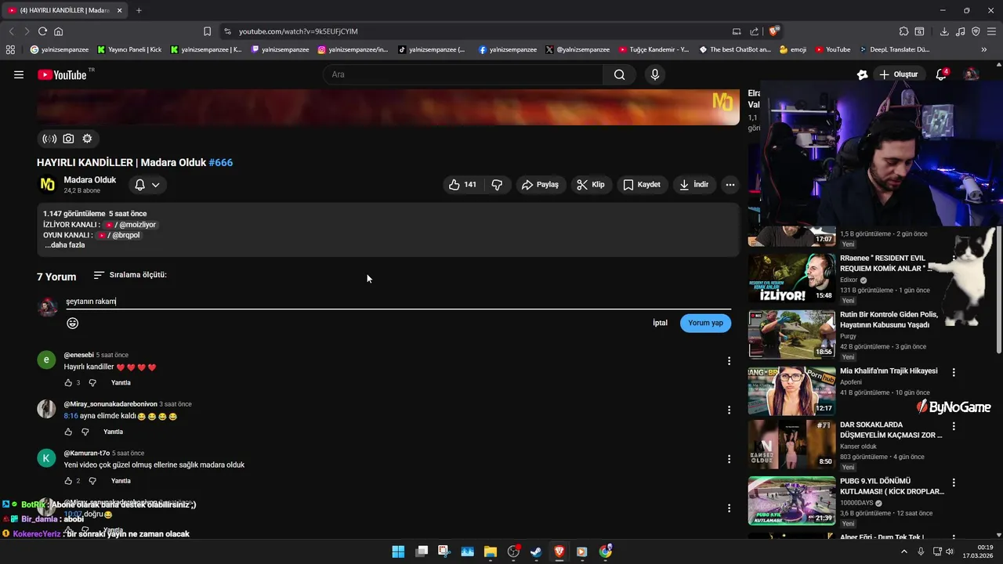1003x564 pixels.
Task: Open the YouTube bookmark in bookmarks bar
Action: point(832,49)
